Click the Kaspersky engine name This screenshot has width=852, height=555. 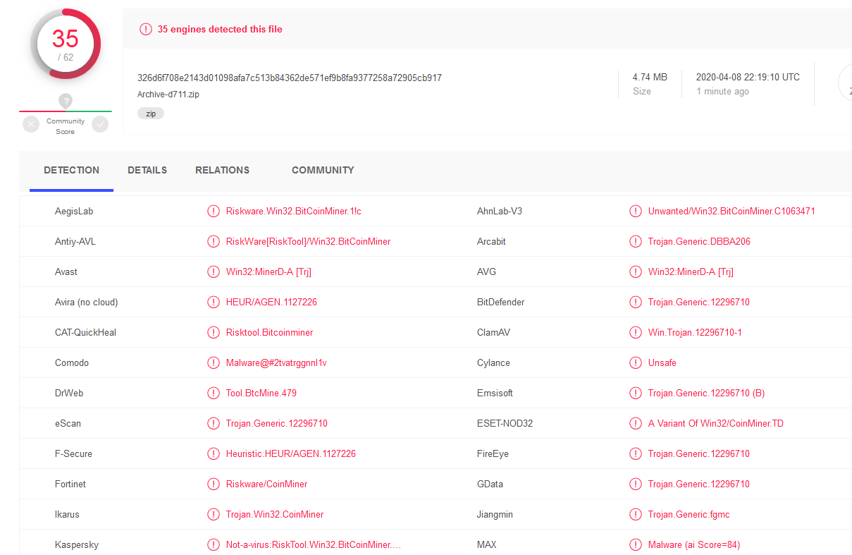(x=77, y=544)
